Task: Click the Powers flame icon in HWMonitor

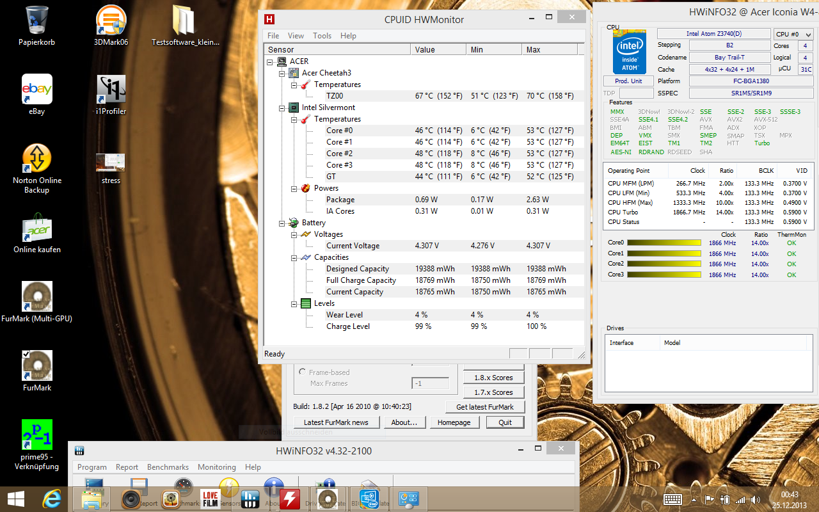Action: [306, 188]
